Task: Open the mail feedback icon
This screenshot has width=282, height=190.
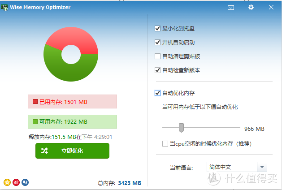Action: point(231,8)
